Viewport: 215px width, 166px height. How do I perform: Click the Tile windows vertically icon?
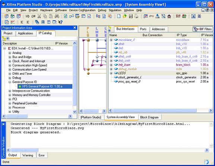49,22
